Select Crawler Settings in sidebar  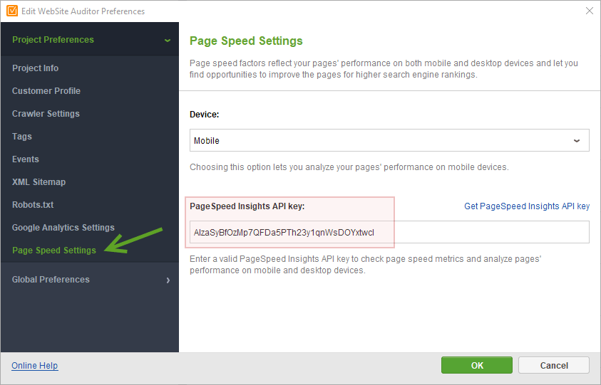tap(46, 114)
